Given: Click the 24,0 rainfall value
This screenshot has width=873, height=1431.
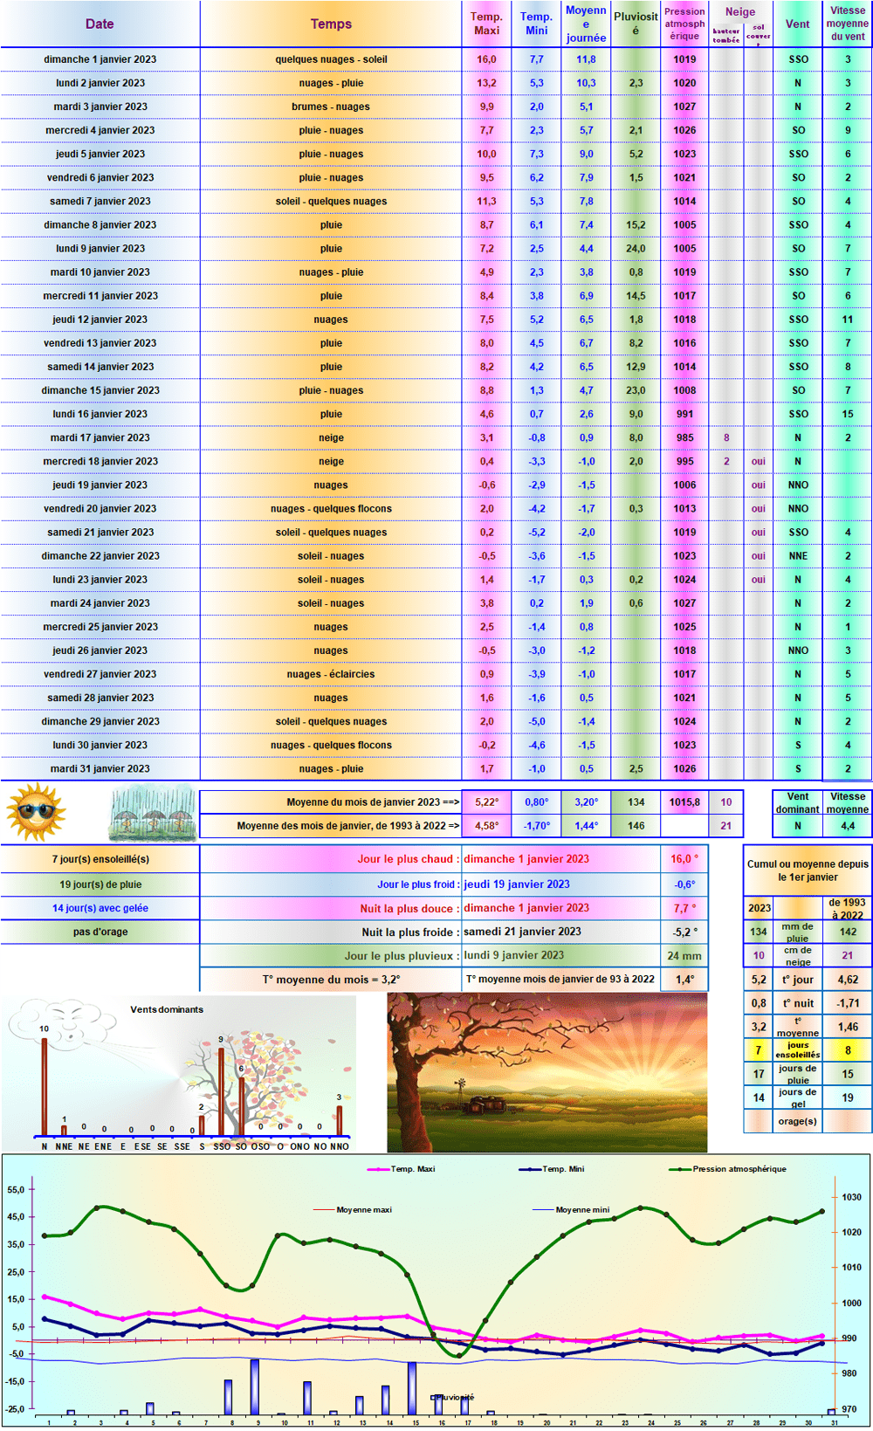Looking at the screenshot, I should tap(636, 248).
